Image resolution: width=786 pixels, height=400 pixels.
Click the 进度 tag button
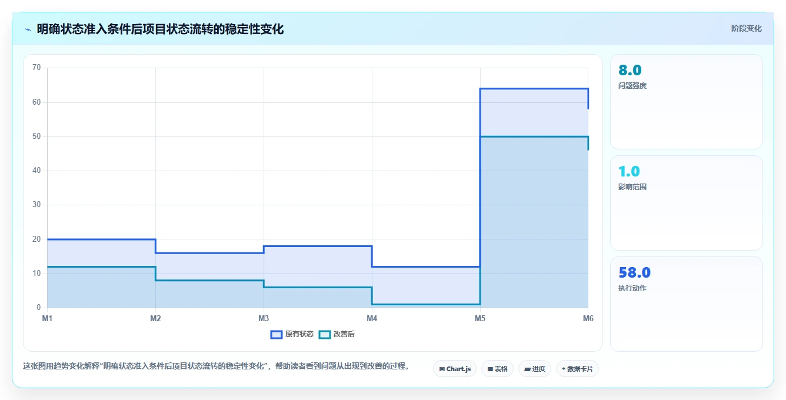[x=534, y=369]
